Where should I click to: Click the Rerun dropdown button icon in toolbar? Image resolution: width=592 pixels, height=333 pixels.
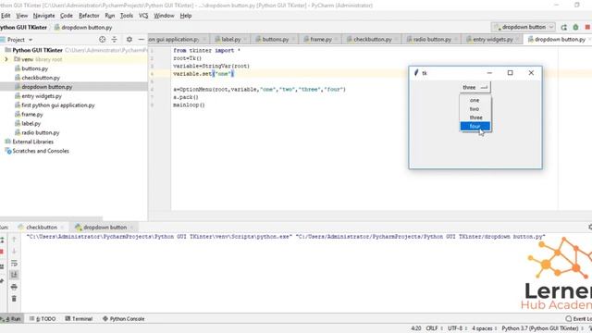tap(564, 27)
